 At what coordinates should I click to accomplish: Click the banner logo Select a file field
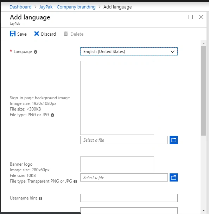(x=124, y=177)
